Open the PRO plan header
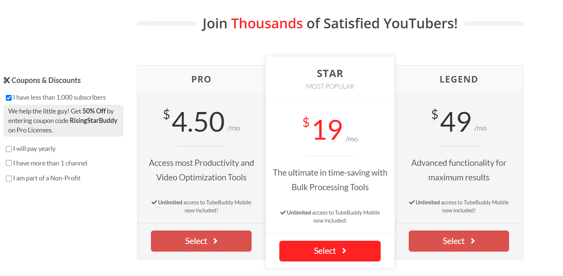This screenshot has width=563, height=276. (x=201, y=79)
